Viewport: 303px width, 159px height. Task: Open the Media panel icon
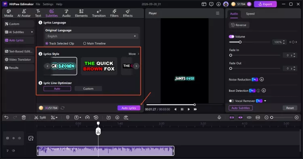tap(9, 13)
